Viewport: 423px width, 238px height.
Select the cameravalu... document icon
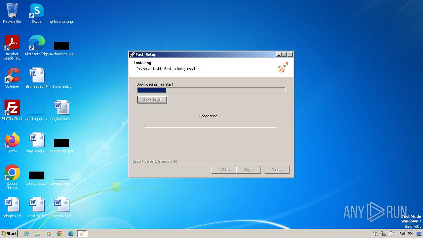(37, 143)
